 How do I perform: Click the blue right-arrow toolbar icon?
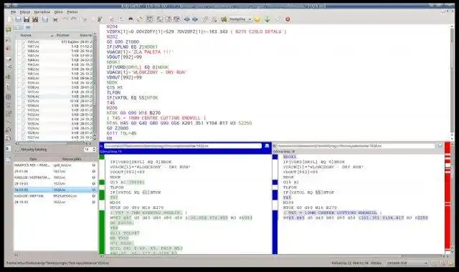[195, 19]
